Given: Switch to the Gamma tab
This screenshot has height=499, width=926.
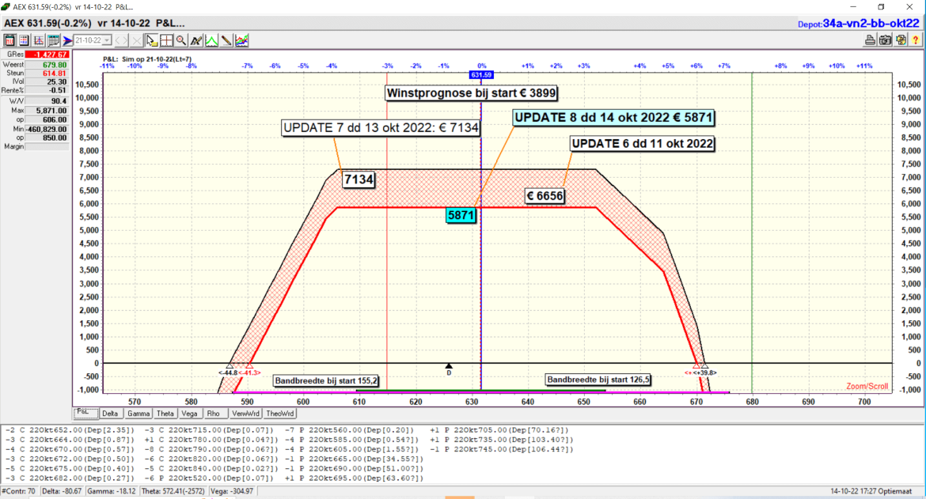Looking at the screenshot, I should [x=139, y=414].
